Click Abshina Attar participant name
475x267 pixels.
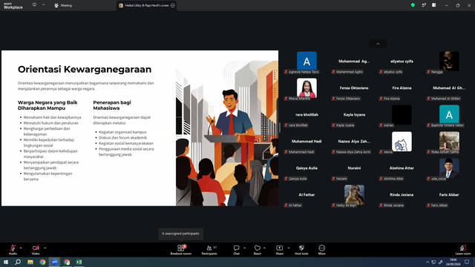(402, 168)
